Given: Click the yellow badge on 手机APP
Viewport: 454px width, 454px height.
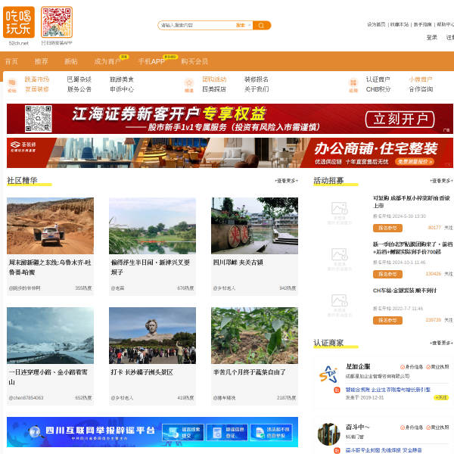Looking at the screenshot, I should (x=170, y=57).
